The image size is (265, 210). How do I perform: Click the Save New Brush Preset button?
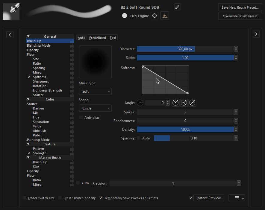(x=240, y=7)
